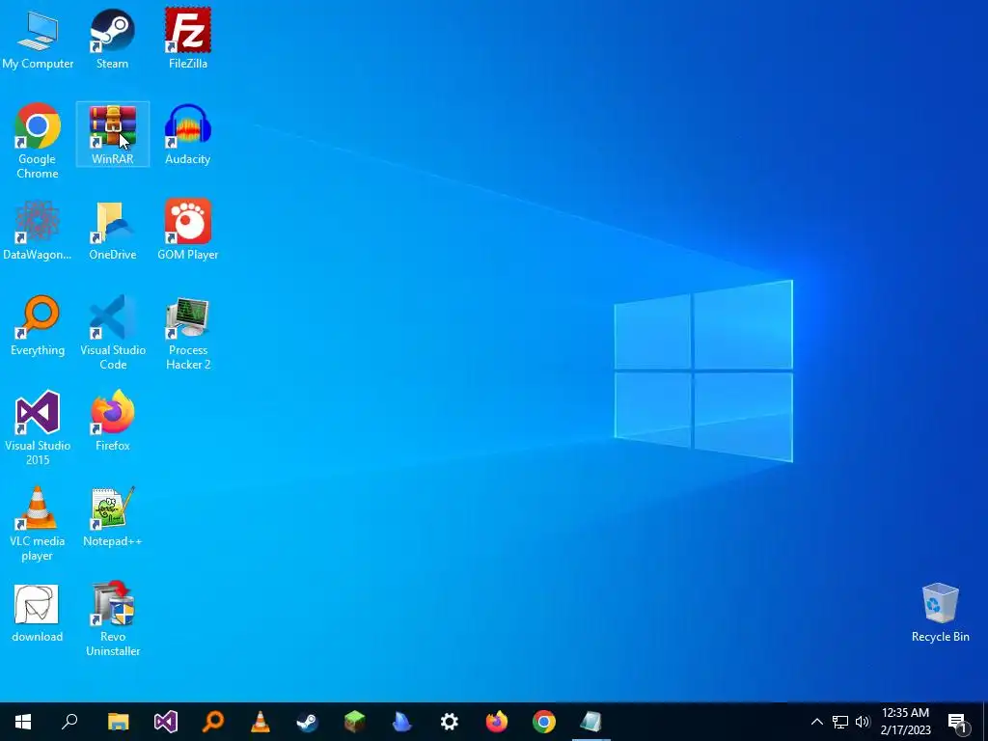
Task: Launch Firefox from the taskbar
Action: tap(497, 722)
